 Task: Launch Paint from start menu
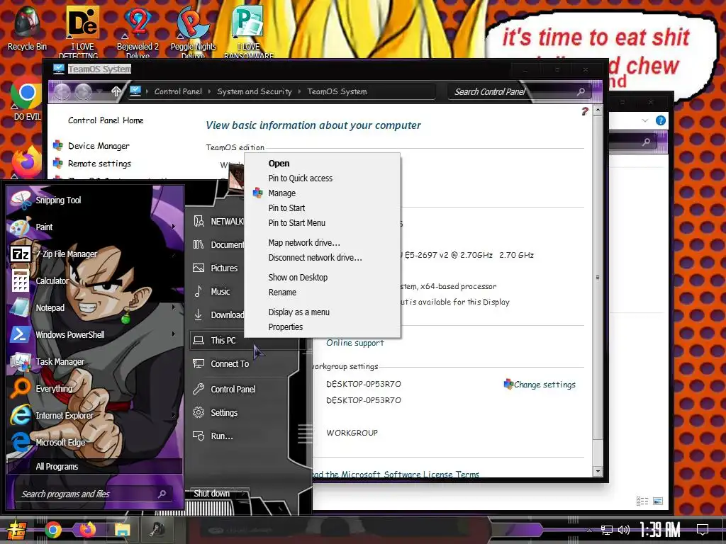tap(46, 227)
